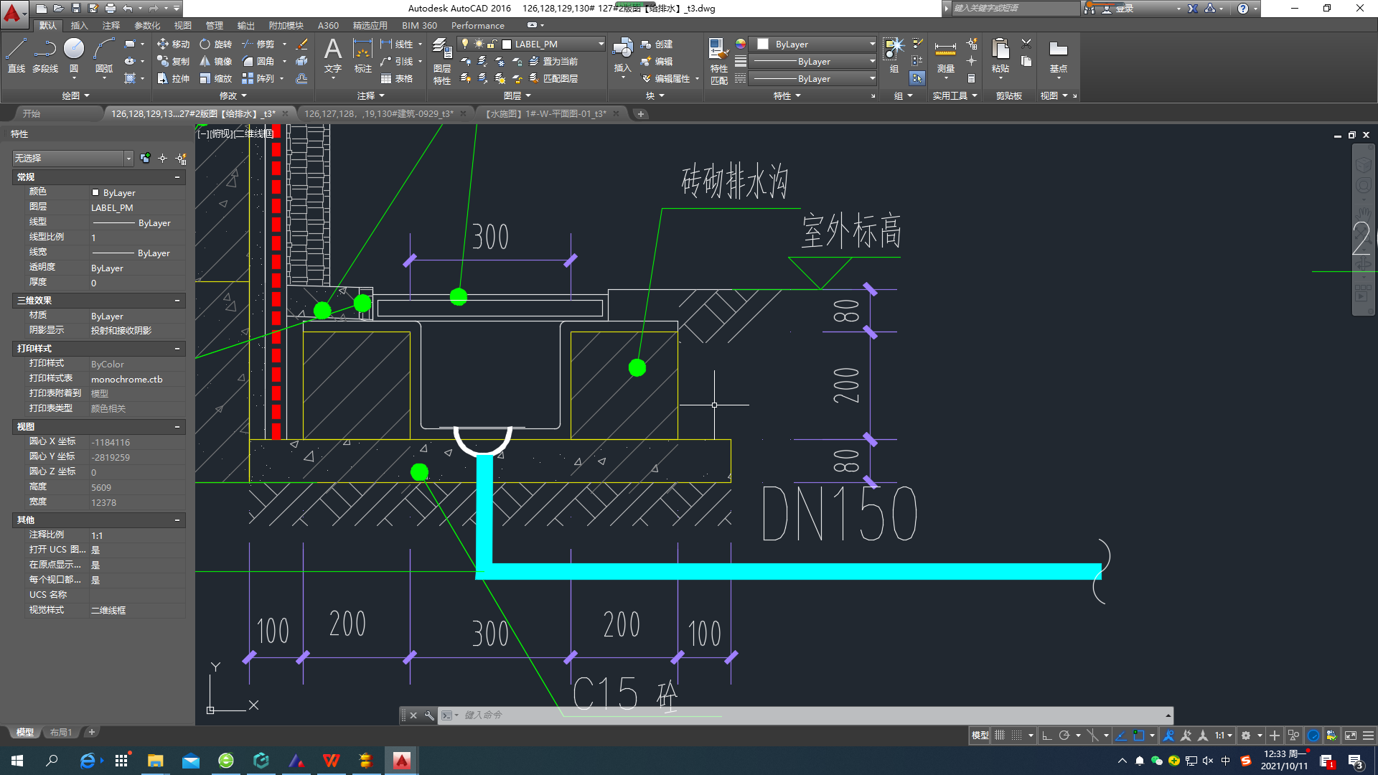Image resolution: width=1378 pixels, height=775 pixels.
Task: Open Layer Properties (图层特性) manager
Action: [x=441, y=61]
